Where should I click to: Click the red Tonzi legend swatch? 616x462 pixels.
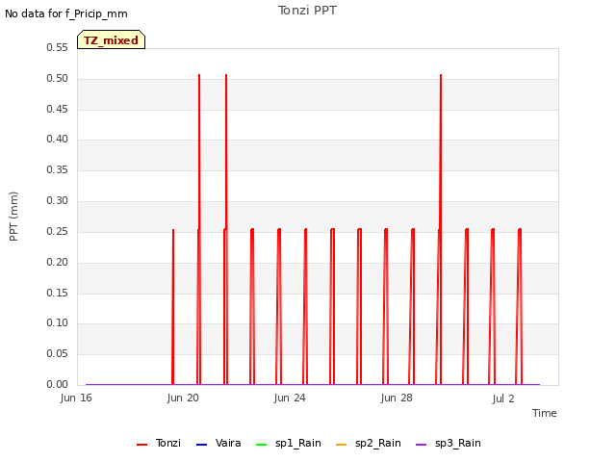(x=141, y=445)
